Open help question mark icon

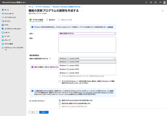[156, 2]
